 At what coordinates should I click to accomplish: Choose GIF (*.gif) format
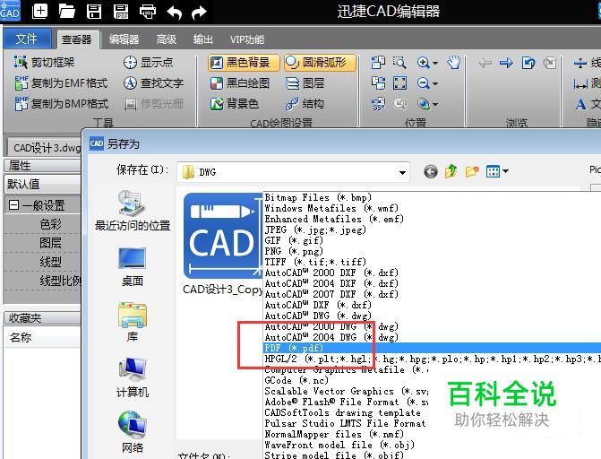tap(294, 240)
